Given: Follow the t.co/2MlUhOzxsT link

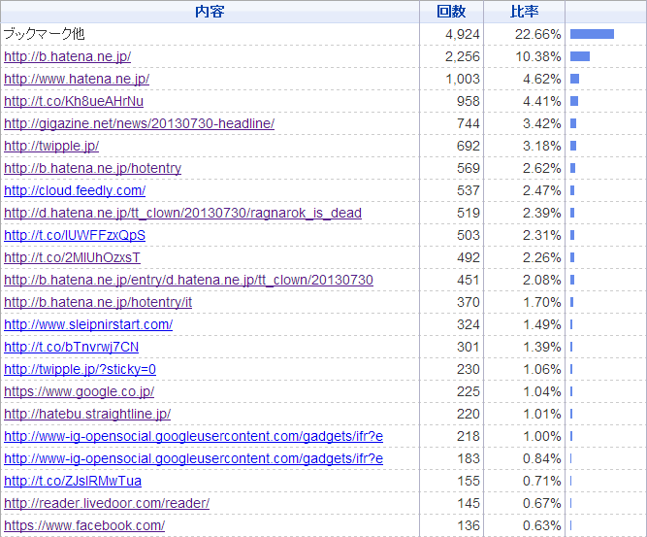Looking at the screenshot, I should pyautogui.click(x=72, y=257).
